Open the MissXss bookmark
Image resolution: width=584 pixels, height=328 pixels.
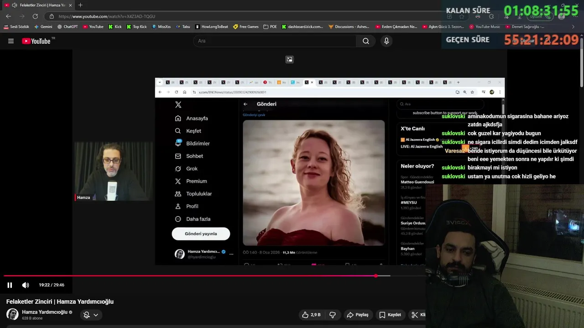click(x=161, y=27)
